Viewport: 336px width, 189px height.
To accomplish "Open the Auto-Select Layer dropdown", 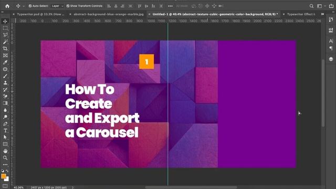I will click(x=57, y=6).
